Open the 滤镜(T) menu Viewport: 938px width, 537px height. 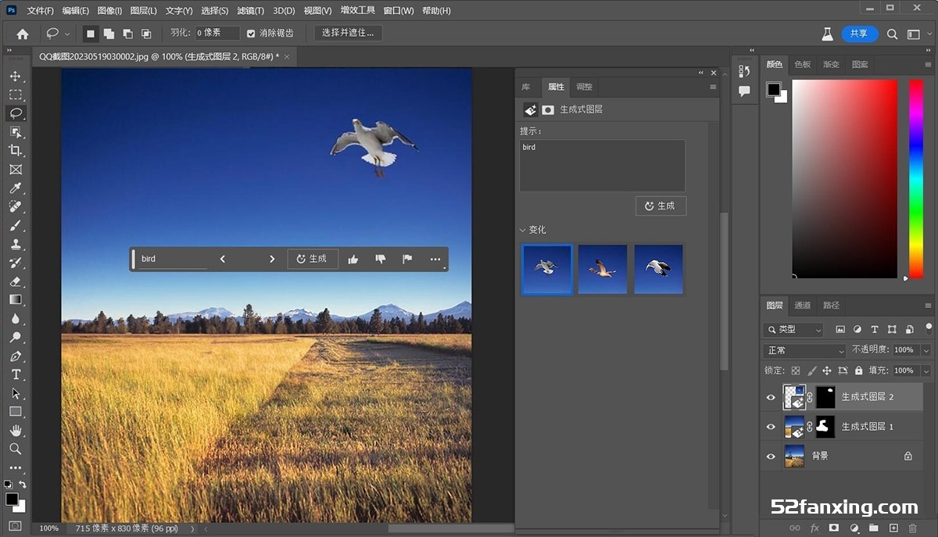250,11
